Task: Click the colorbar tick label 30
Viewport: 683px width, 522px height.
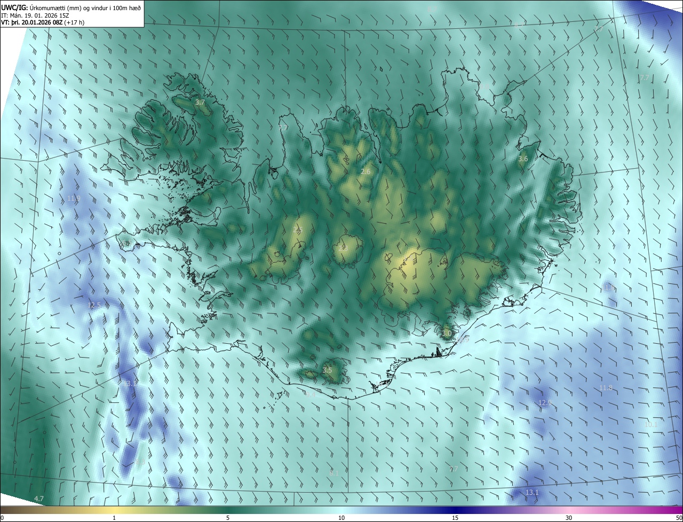Action: coord(569,518)
